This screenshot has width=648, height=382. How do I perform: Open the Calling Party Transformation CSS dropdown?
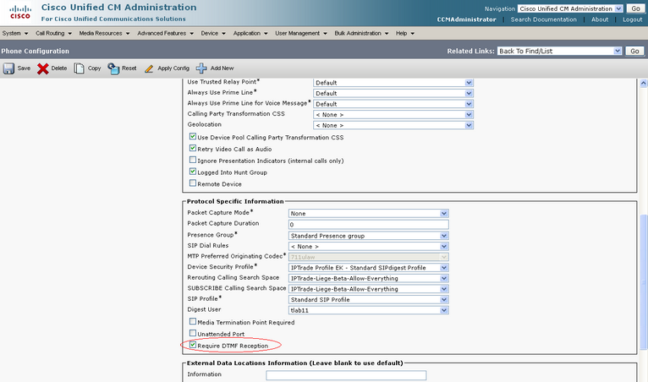393,114
